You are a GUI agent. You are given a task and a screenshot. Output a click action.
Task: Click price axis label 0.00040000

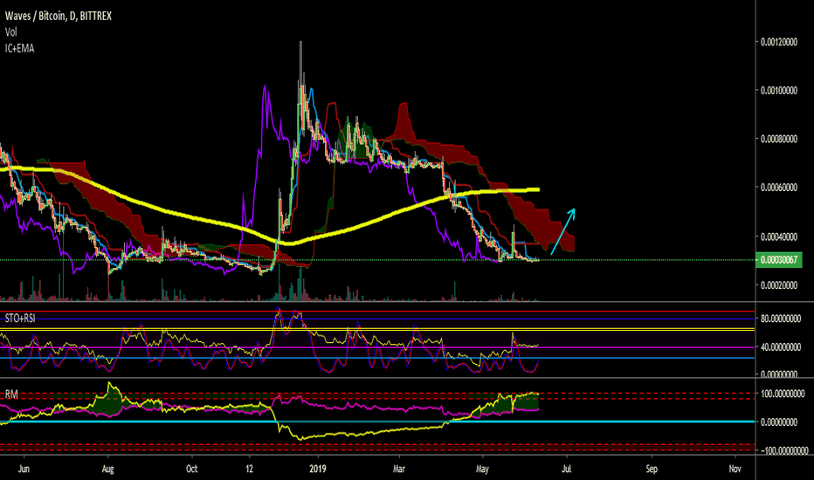tap(779, 237)
